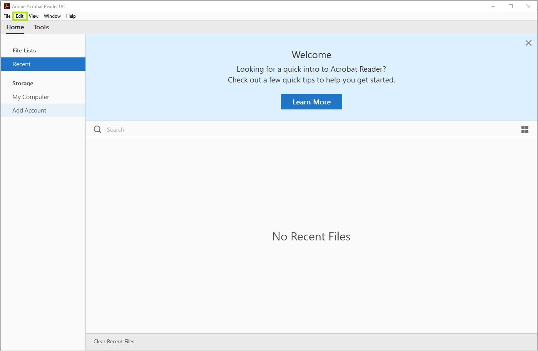Select My Computer under Storage

[43, 97]
